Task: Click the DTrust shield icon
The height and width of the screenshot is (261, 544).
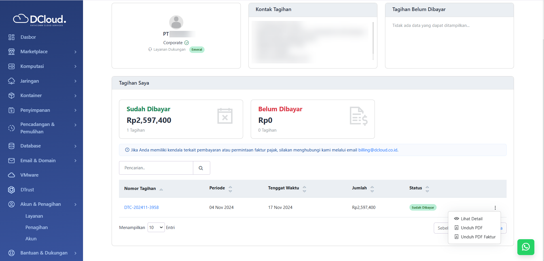Action: [x=11, y=190]
